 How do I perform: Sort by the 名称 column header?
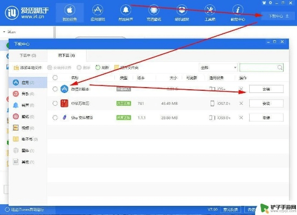click(x=75, y=78)
